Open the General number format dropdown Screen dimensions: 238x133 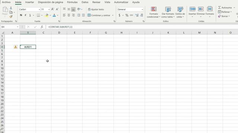pyautogui.click(x=142, y=9)
